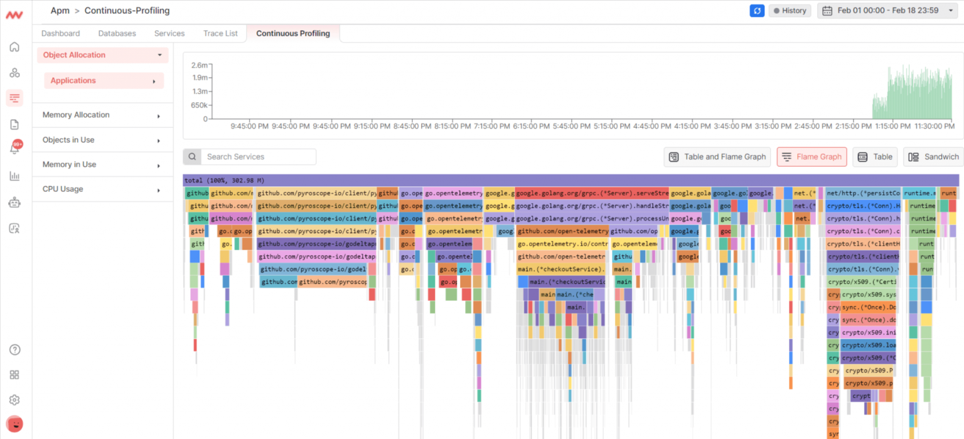964x439 pixels.
Task: Open the Object Allocation dropdown
Action: pos(102,55)
